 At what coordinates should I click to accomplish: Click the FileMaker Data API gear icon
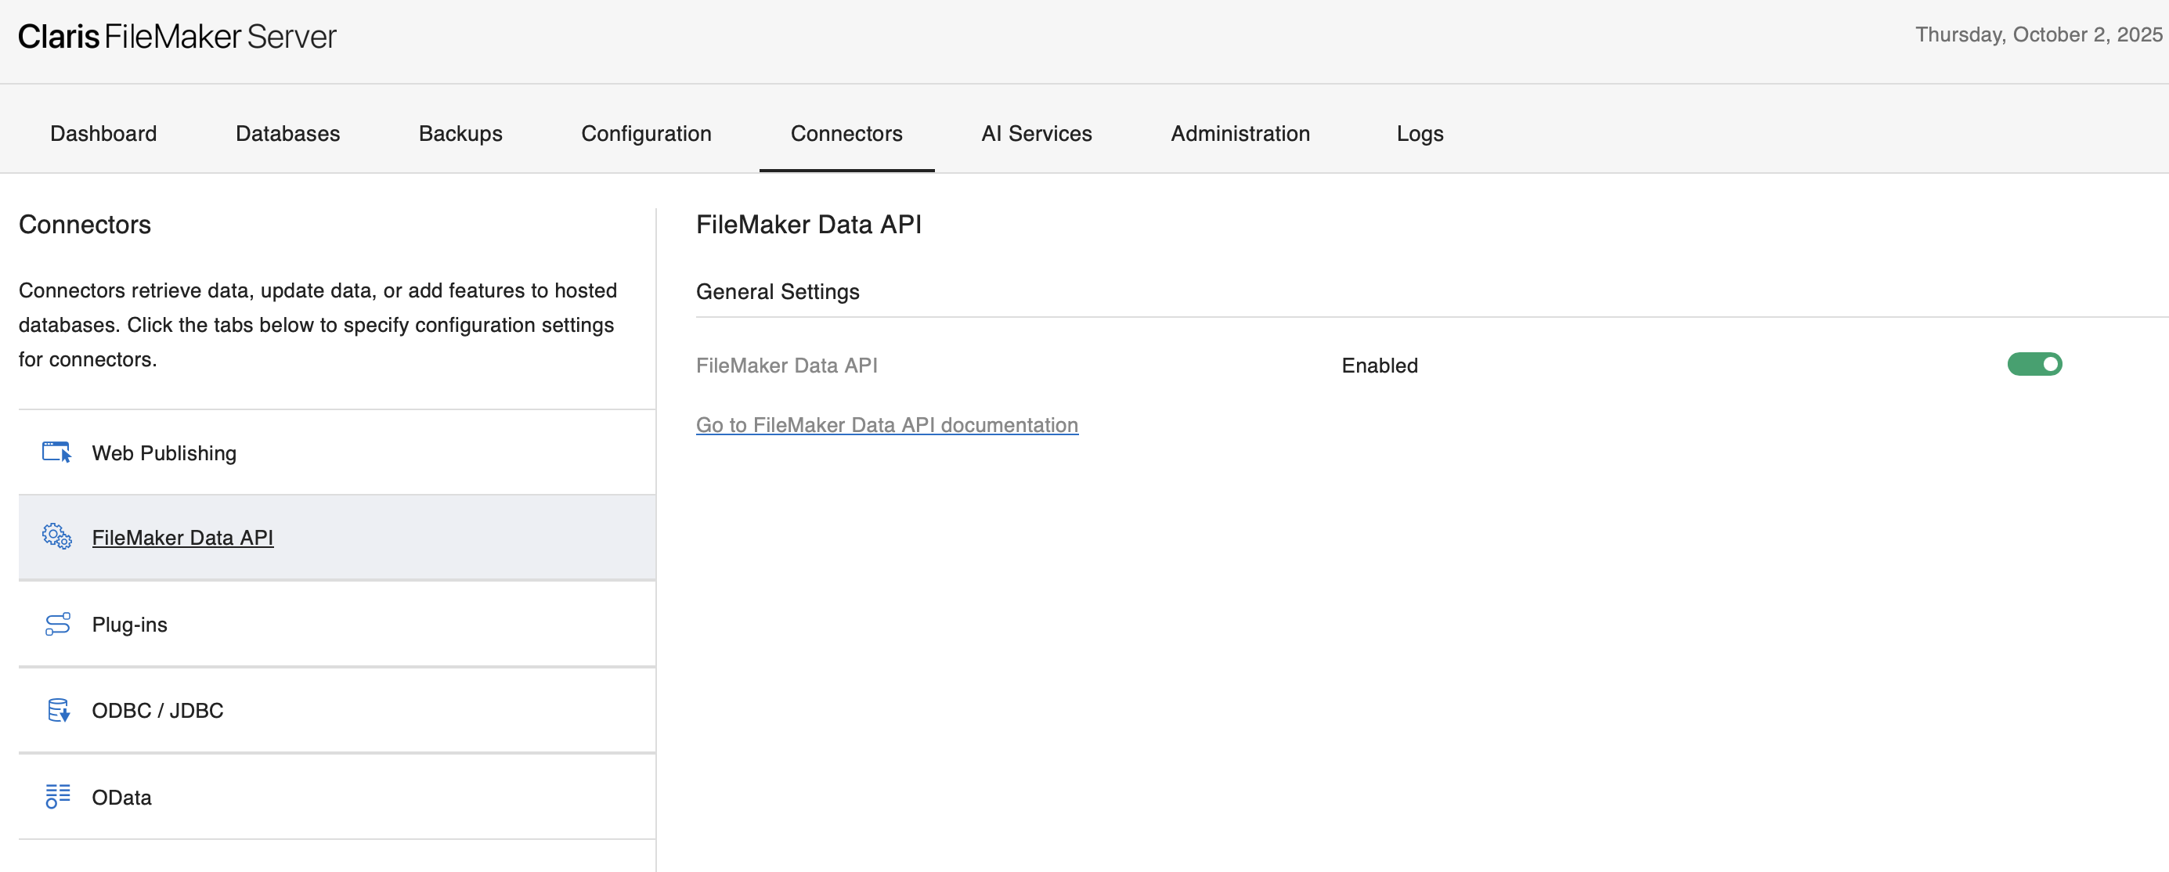[56, 537]
